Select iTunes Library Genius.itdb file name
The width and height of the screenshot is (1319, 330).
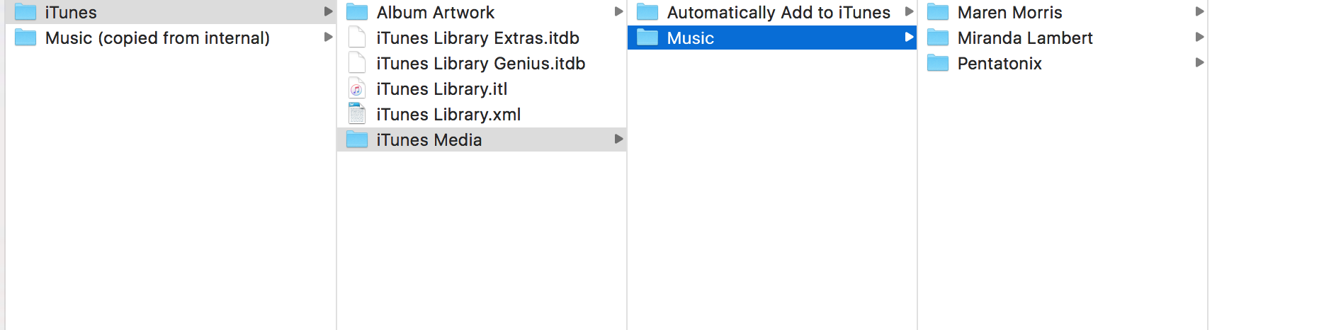[x=480, y=64]
